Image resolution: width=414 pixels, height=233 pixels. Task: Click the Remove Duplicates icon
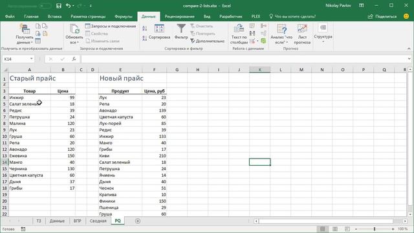click(252, 33)
